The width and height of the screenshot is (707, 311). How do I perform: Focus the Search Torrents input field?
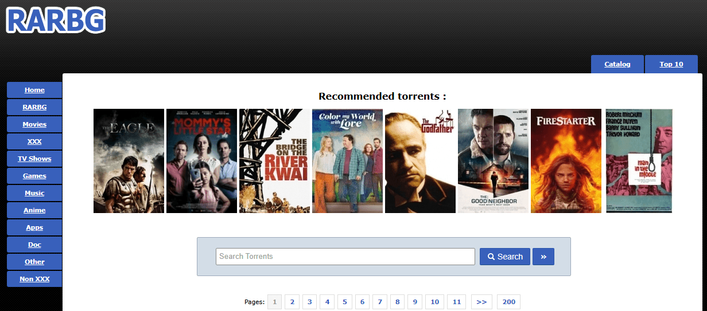click(x=345, y=257)
